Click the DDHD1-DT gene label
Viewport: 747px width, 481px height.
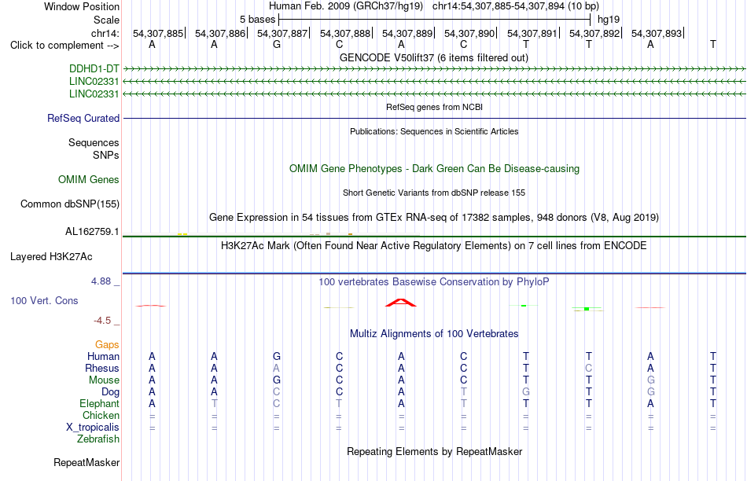coord(94,69)
